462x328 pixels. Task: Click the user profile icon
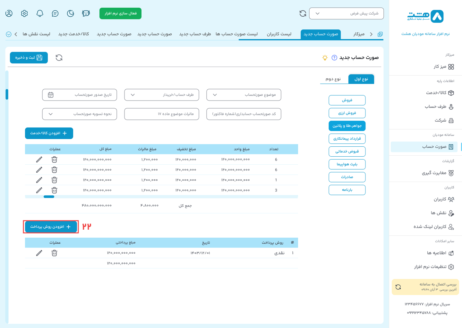[x=9, y=13]
